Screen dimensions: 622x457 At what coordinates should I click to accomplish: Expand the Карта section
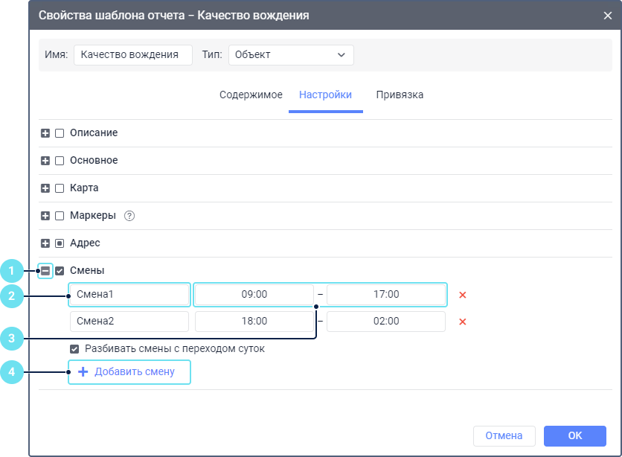(x=45, y=188)
